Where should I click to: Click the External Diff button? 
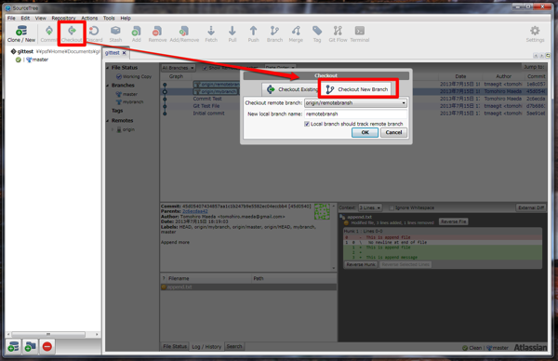point(531,207)
